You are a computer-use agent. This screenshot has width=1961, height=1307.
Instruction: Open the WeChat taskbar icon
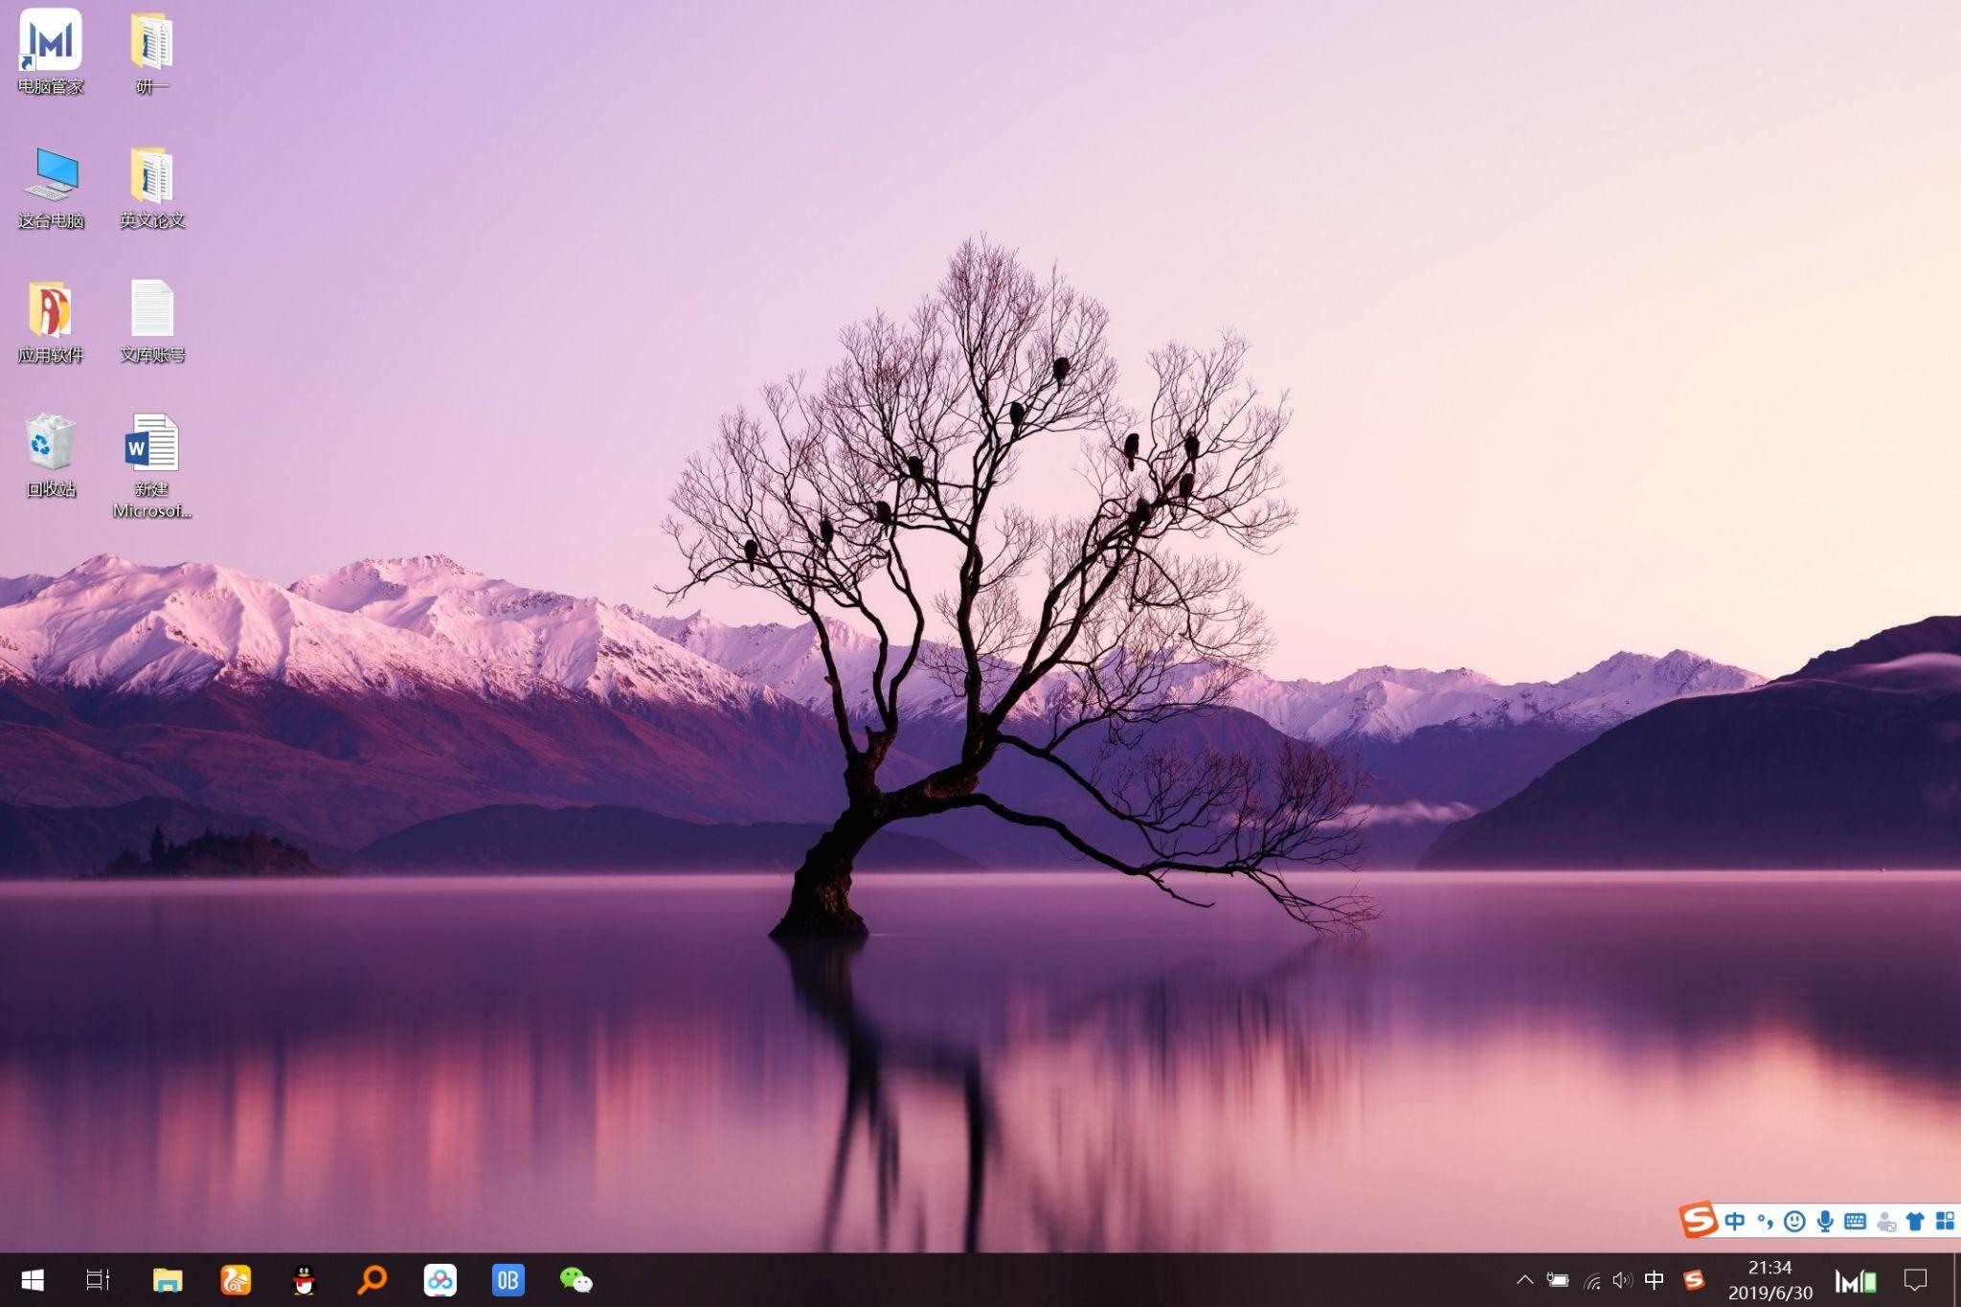point(575,1280)
